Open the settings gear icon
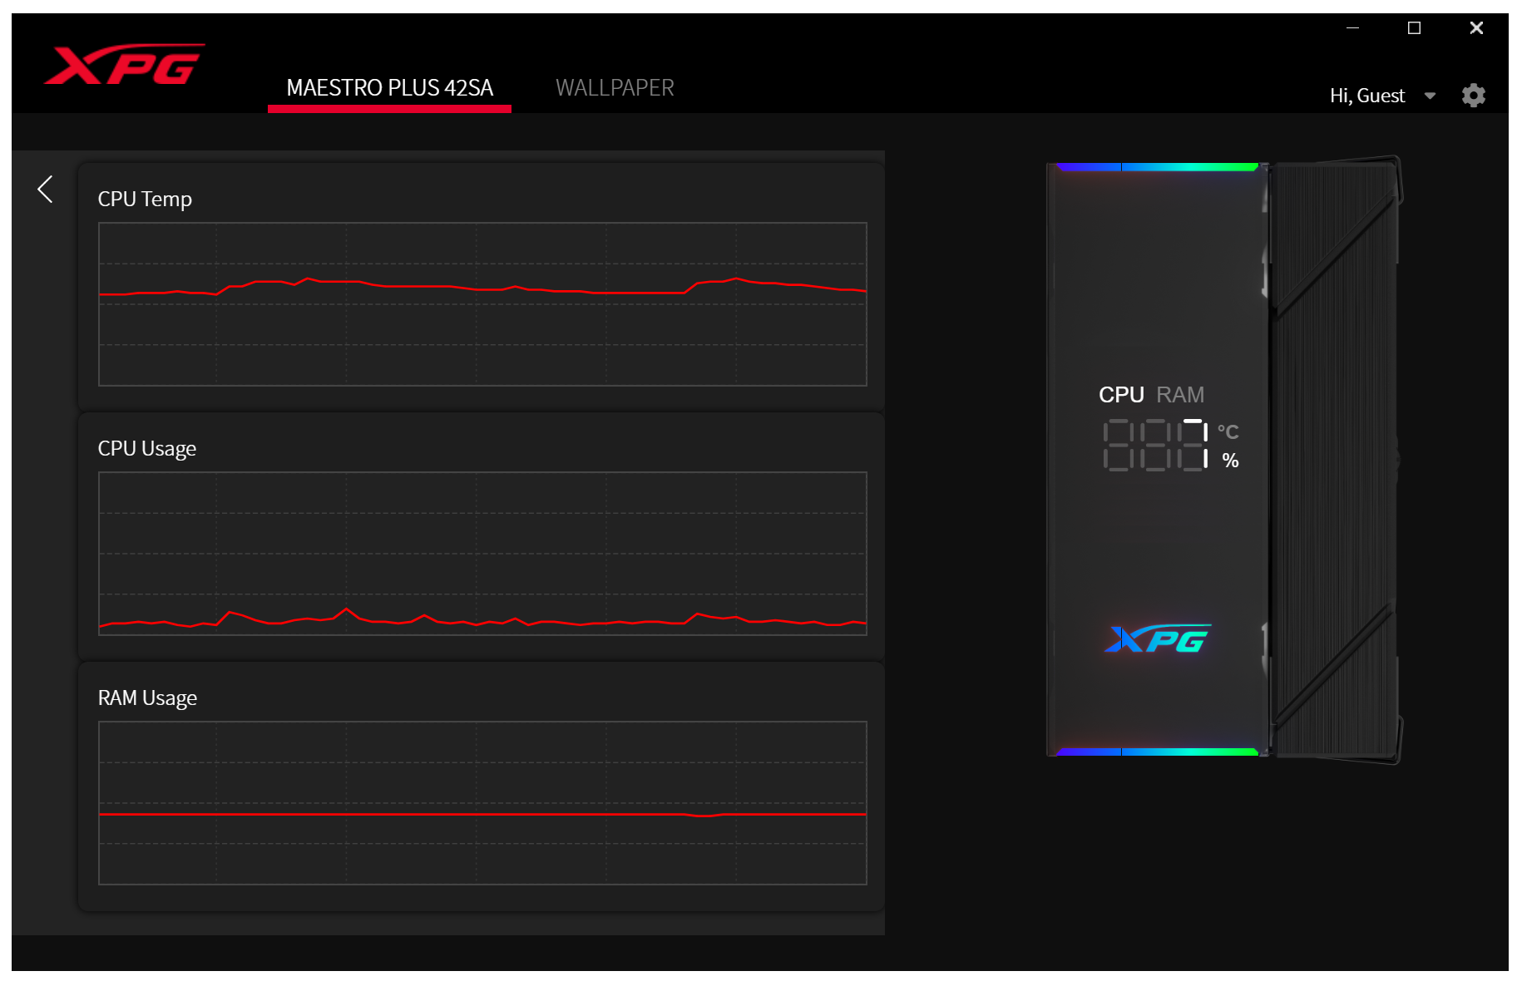1522x981 pixels. click(1473, 96)
